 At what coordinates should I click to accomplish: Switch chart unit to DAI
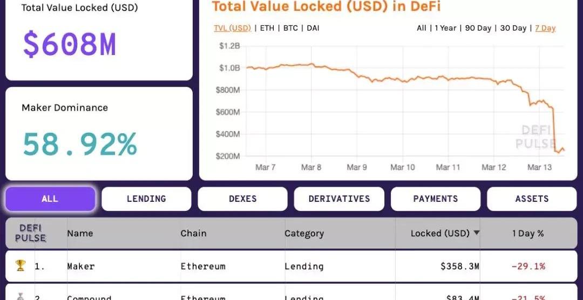tap(313, 28)
